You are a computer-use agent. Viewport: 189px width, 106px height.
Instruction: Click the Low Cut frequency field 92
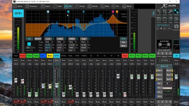[x=29, y=48]
